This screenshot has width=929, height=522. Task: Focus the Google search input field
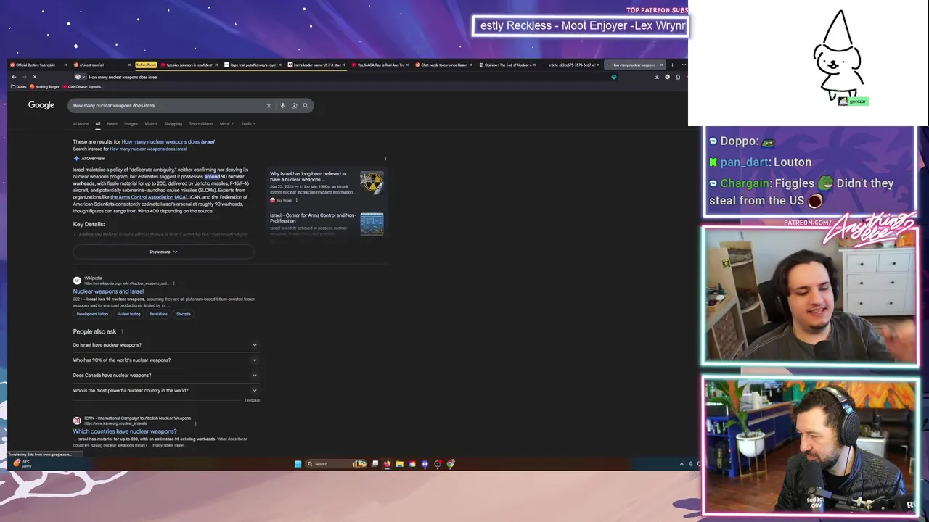coord(167,106)
